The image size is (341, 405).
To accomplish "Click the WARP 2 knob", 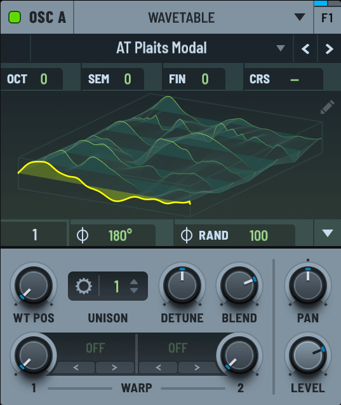I will click(239, 355).
